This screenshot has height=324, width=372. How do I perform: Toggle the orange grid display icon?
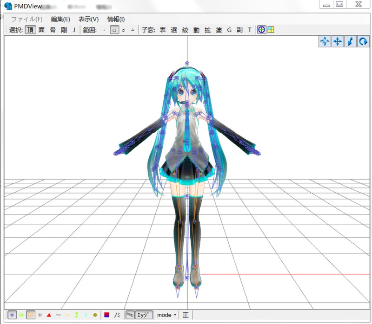(30, 315)
